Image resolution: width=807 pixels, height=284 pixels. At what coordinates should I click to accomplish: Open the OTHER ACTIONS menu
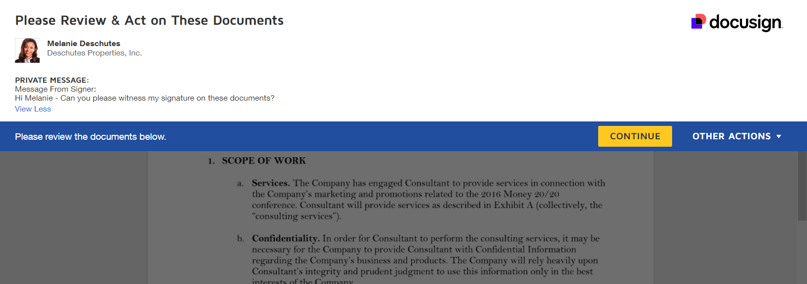[x=732, y=136]
